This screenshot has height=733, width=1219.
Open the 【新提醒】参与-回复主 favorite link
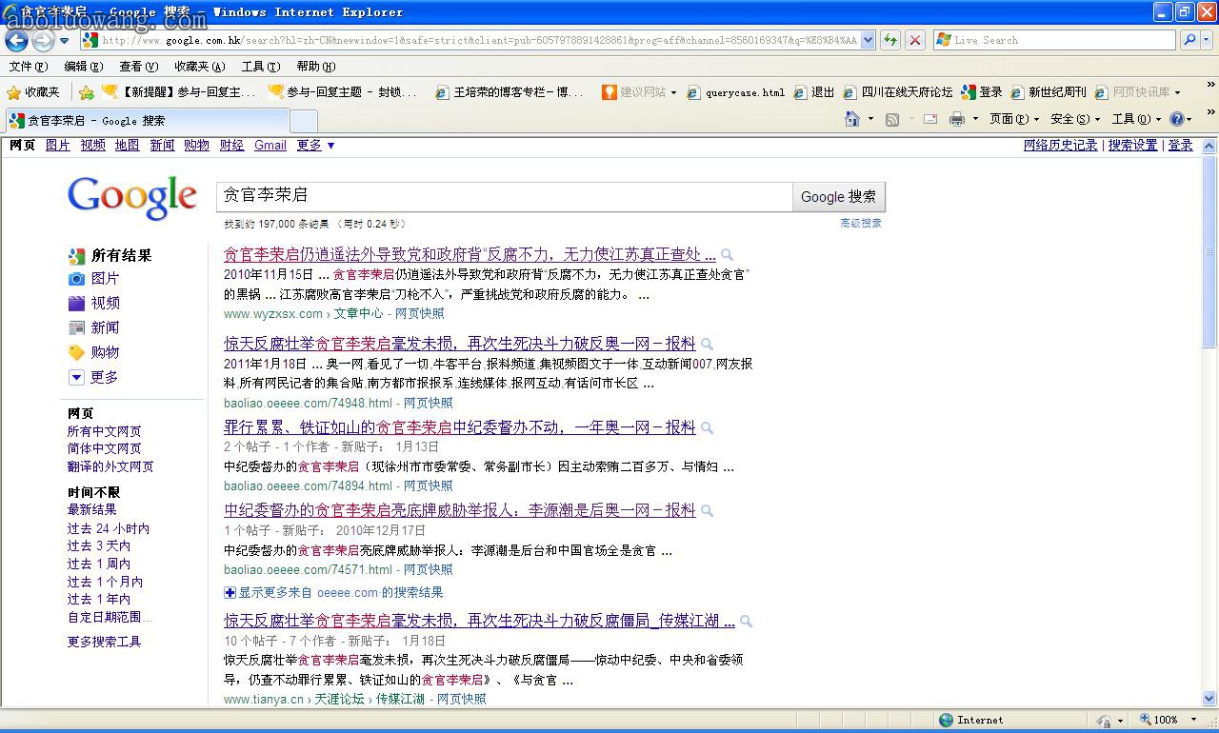(179, 92)
